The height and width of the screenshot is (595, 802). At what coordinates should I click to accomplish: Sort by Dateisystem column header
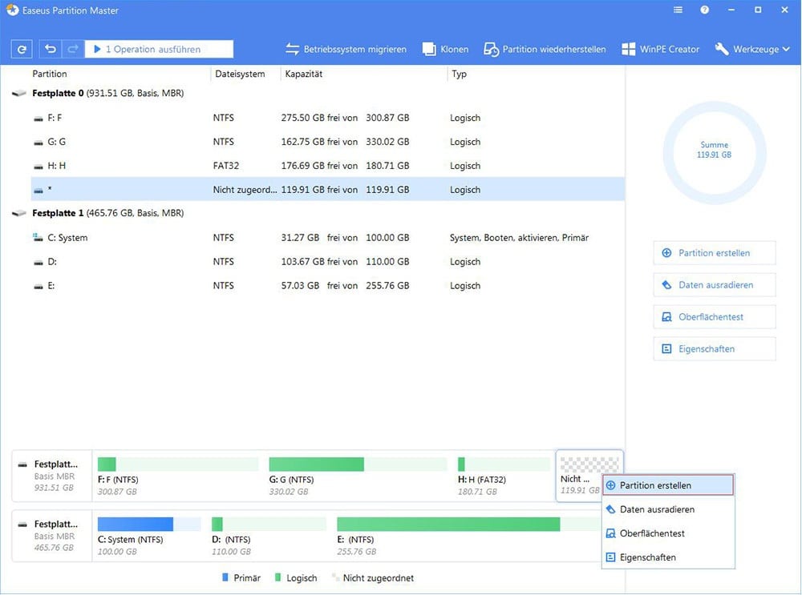click(240, 74)
